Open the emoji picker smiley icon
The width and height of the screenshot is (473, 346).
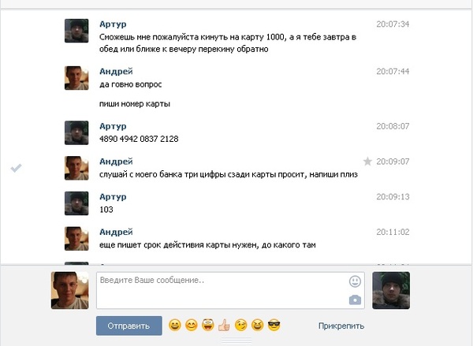(355, 281)
